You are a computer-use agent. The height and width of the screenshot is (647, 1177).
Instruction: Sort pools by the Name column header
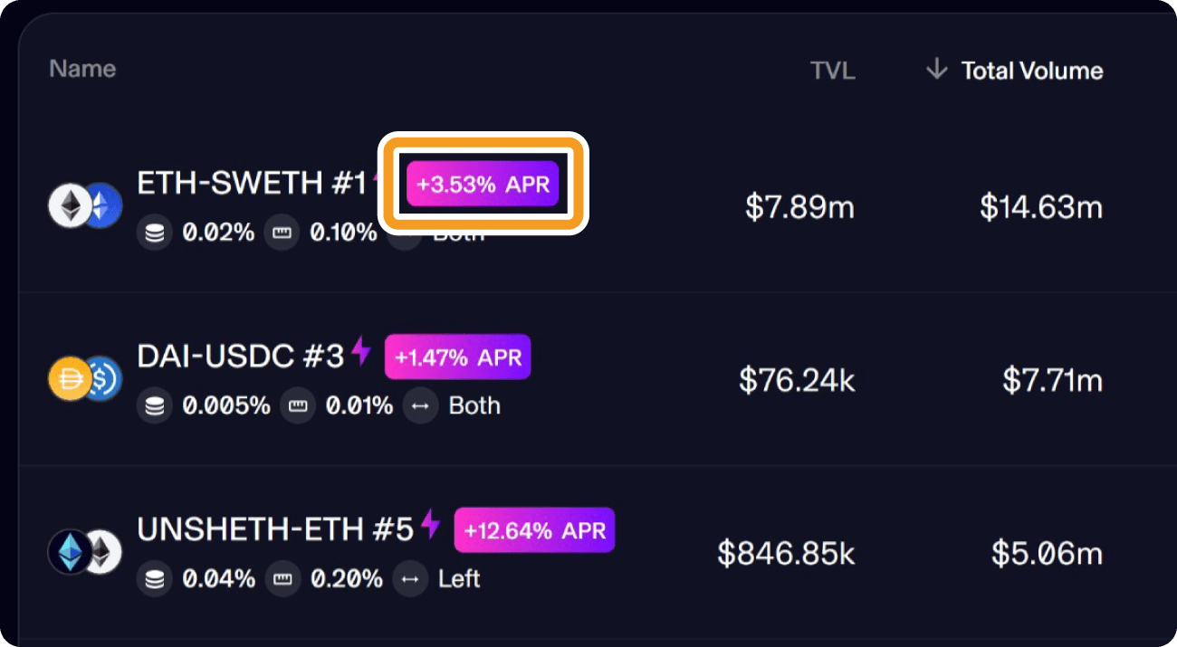(x=82, y=69)
